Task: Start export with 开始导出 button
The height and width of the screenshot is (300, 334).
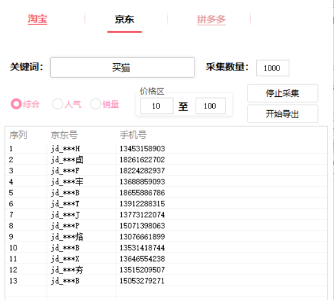Action: pyautogui.click(x=282, y=114)
